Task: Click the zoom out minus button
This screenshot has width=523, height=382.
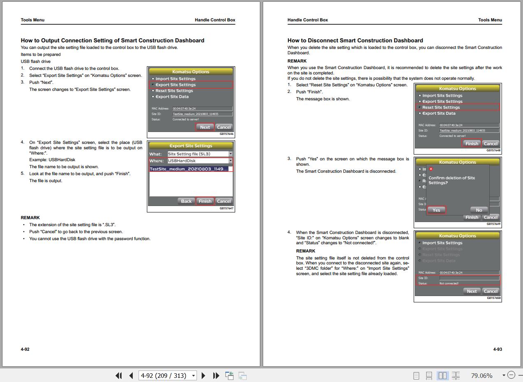Action: [511, 375]
